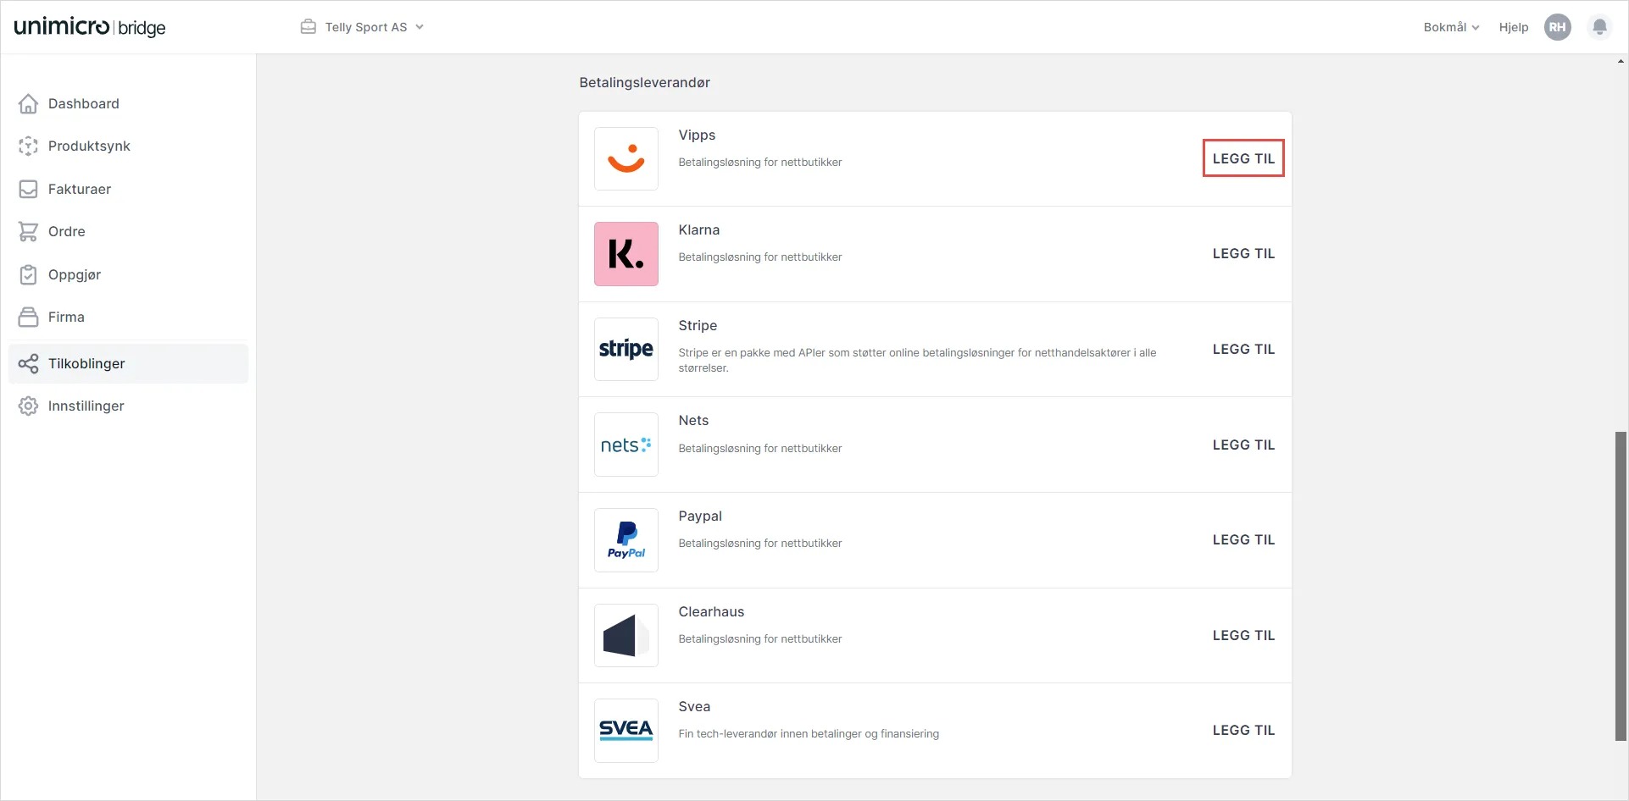Click the Klarna provider name

698,230
